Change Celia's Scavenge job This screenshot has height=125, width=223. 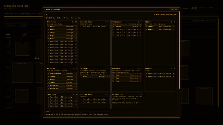[70, 27]
